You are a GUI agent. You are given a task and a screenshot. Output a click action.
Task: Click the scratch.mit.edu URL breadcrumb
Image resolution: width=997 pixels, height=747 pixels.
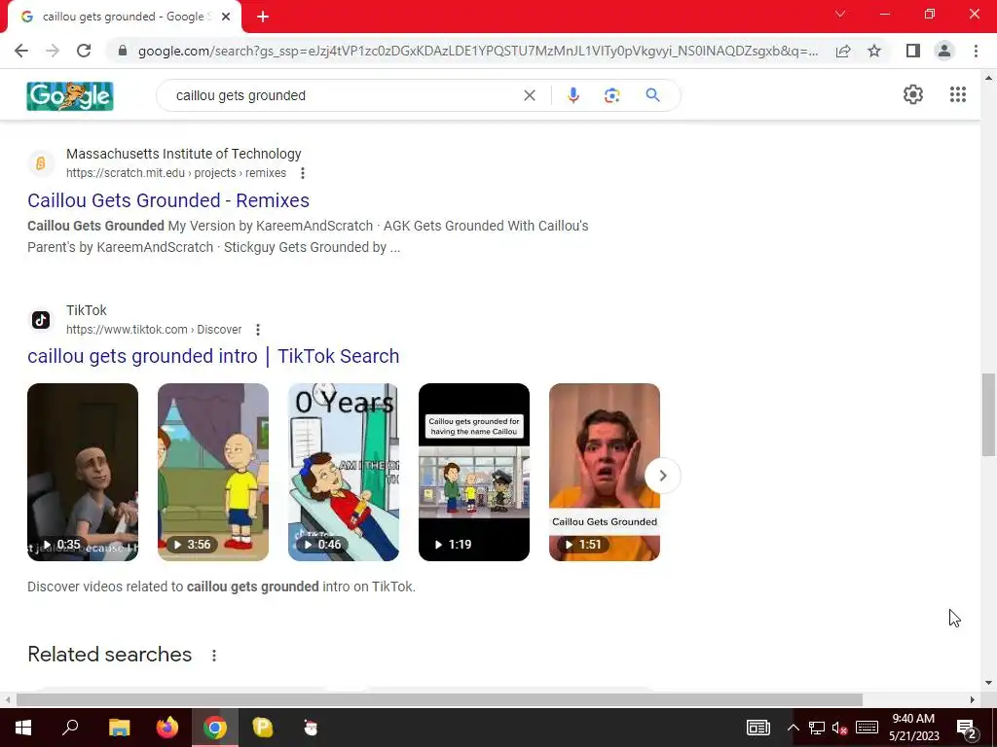176,173
